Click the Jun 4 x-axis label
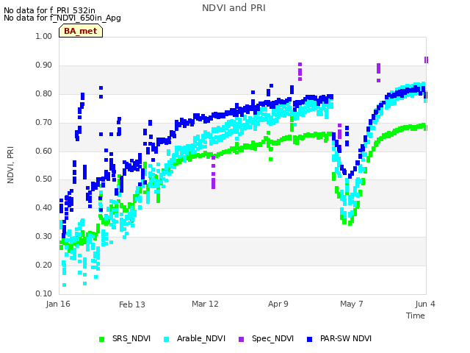 click(x=425, y=304)
